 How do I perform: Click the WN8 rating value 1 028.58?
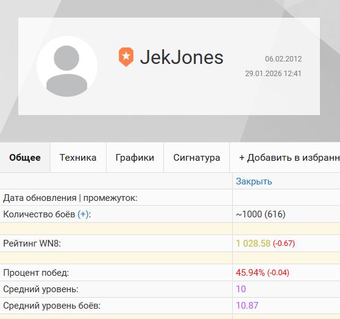(x=253, y=244)
